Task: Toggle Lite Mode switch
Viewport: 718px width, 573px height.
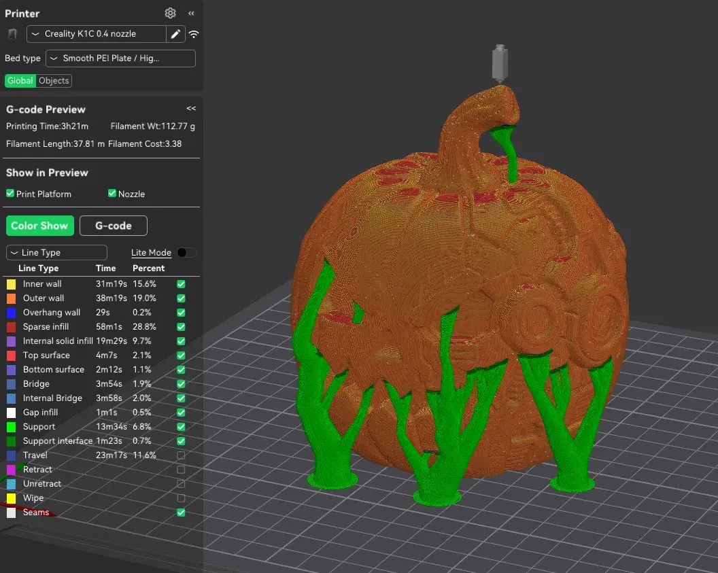Action: pyautogui.click(x=186, y=252)
